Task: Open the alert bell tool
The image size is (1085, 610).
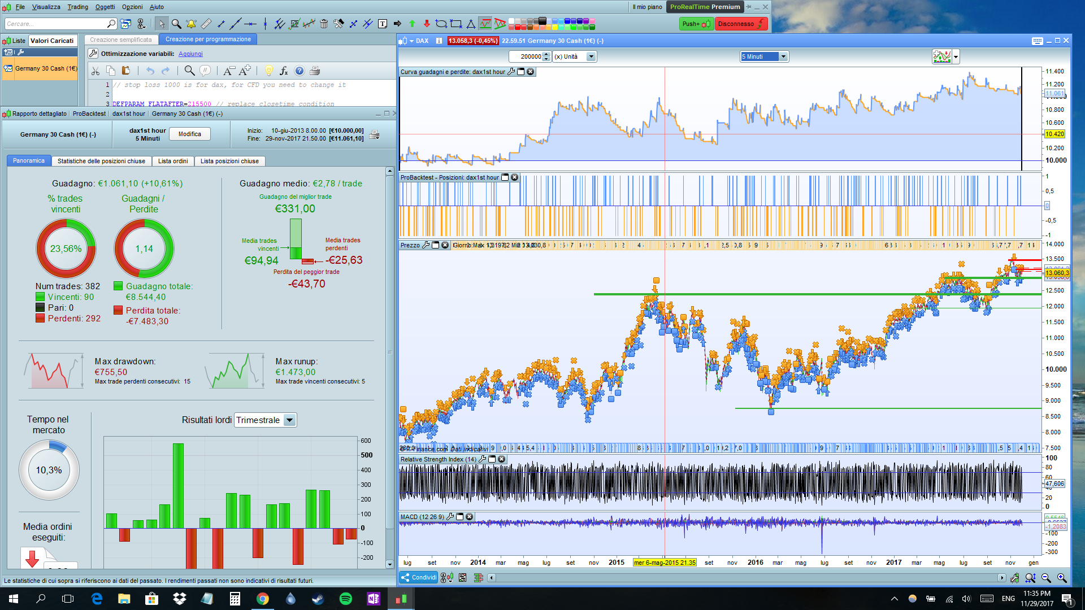Action: point(191,24)
